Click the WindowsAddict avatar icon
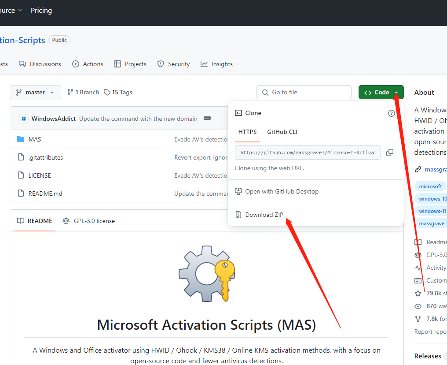 (24, 119)
